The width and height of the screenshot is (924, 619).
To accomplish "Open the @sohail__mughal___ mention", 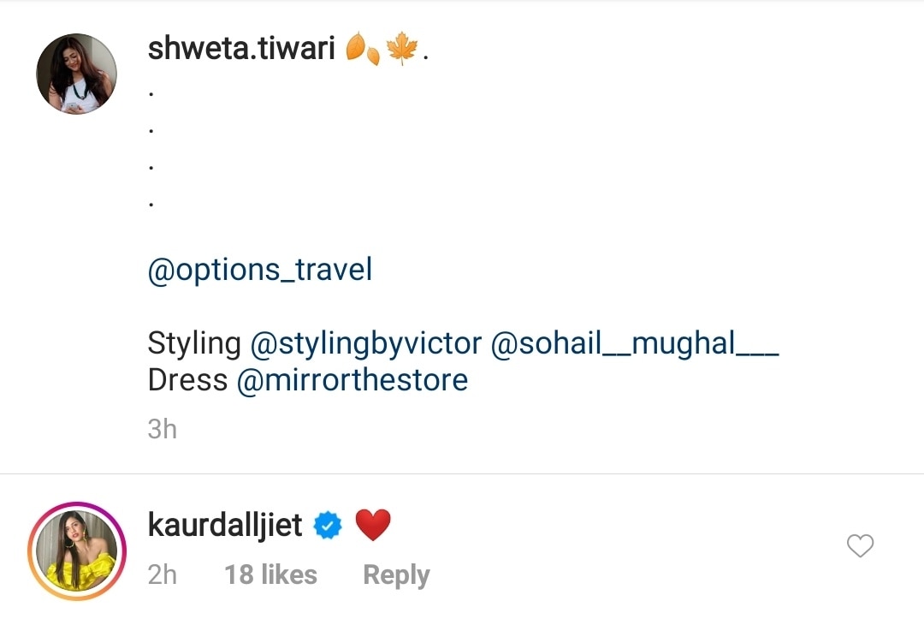I will click(635, 343).
